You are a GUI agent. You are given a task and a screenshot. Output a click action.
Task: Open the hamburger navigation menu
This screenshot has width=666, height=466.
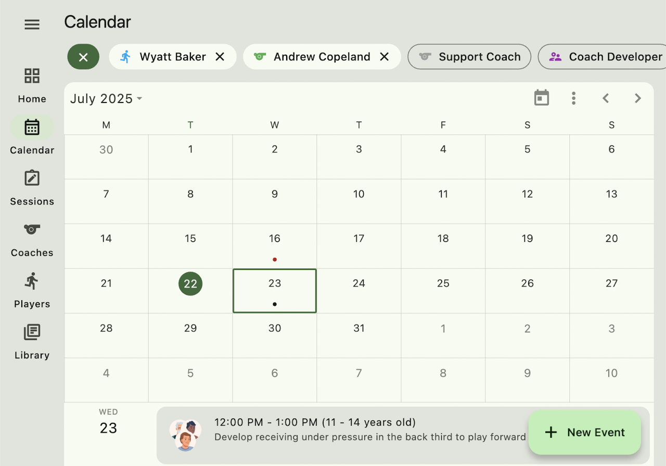(x=32, y=24)
